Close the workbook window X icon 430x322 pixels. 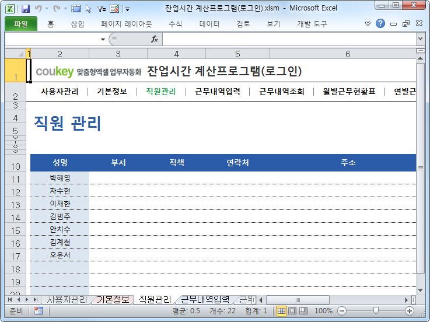pyautogui.click(x=419, y=23)
